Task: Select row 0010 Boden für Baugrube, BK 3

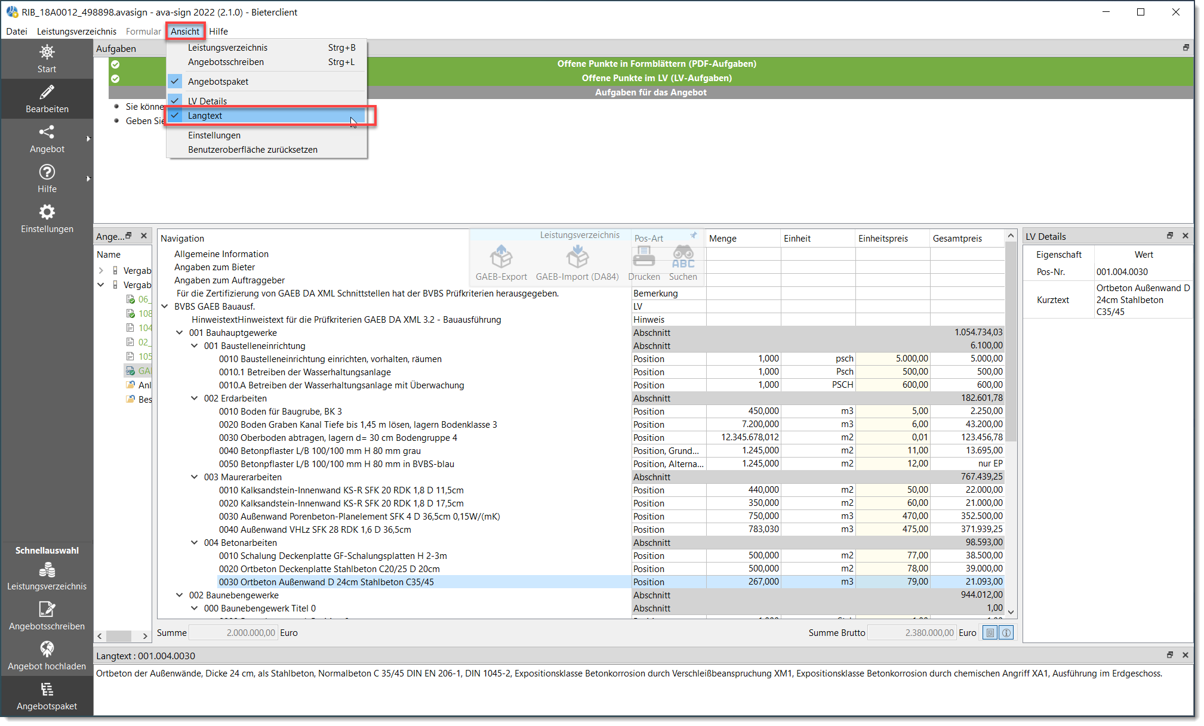Action: coord(280,412)
